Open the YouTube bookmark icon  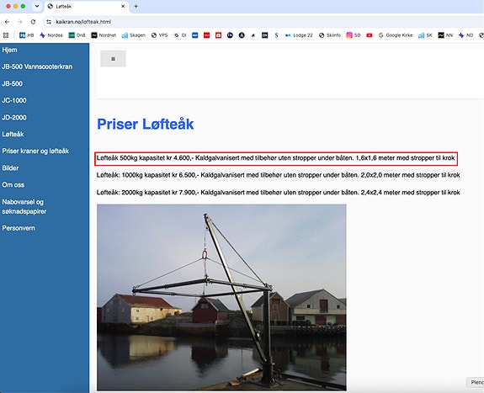[x=370, y=35]
